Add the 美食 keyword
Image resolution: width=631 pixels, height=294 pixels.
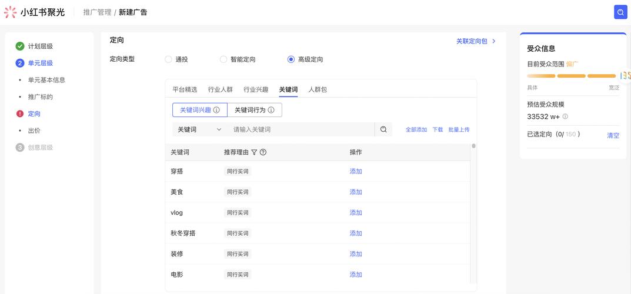click(356, 192)
